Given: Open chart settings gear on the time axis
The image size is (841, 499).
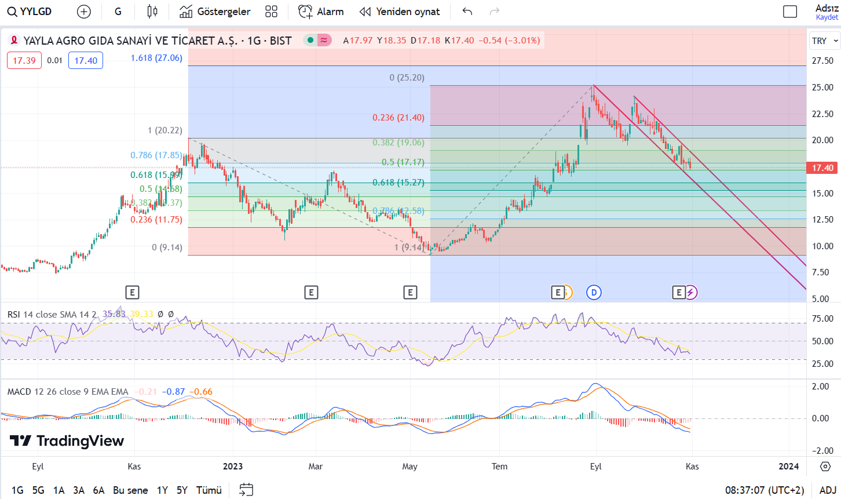Looking at the screenshot, I should 825,467.
